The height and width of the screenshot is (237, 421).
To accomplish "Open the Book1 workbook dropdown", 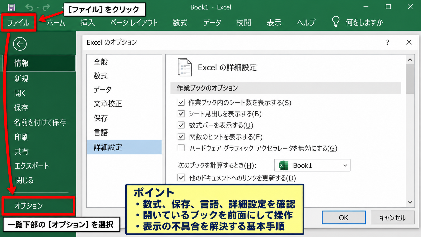I will coord(312,165).
